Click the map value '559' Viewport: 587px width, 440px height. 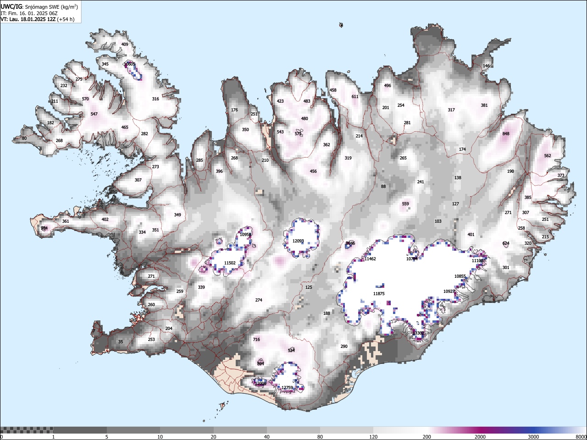(405, 204)
